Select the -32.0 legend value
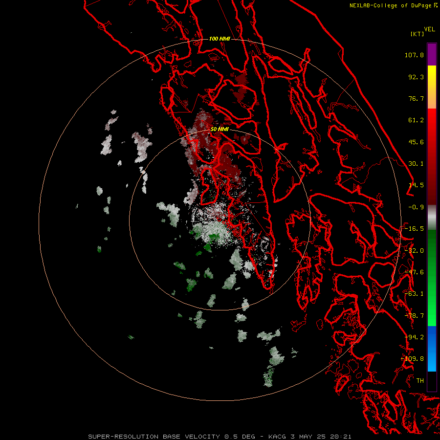 [414, 251]
